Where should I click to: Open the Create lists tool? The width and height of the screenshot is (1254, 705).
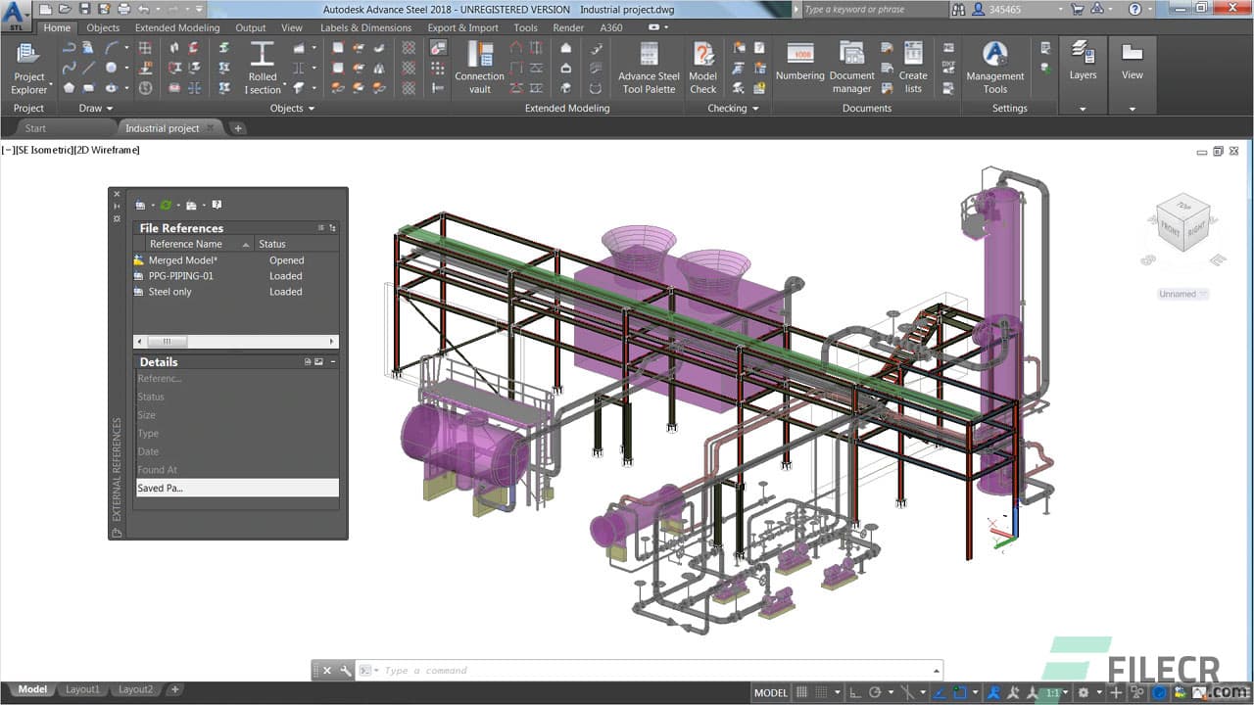tap(912, 69)
